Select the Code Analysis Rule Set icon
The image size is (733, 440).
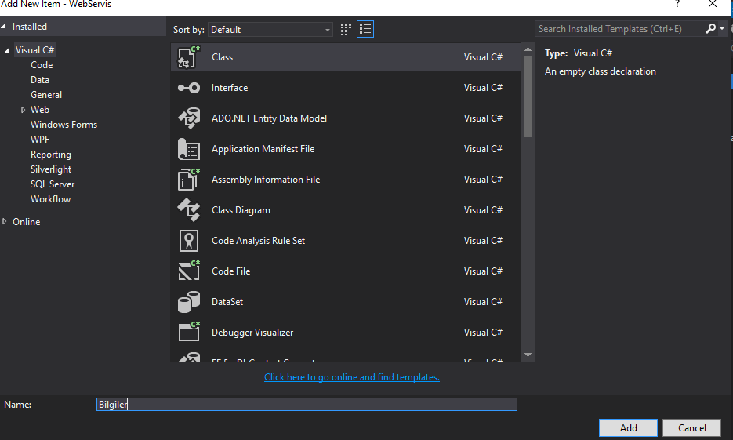point(189,241)
